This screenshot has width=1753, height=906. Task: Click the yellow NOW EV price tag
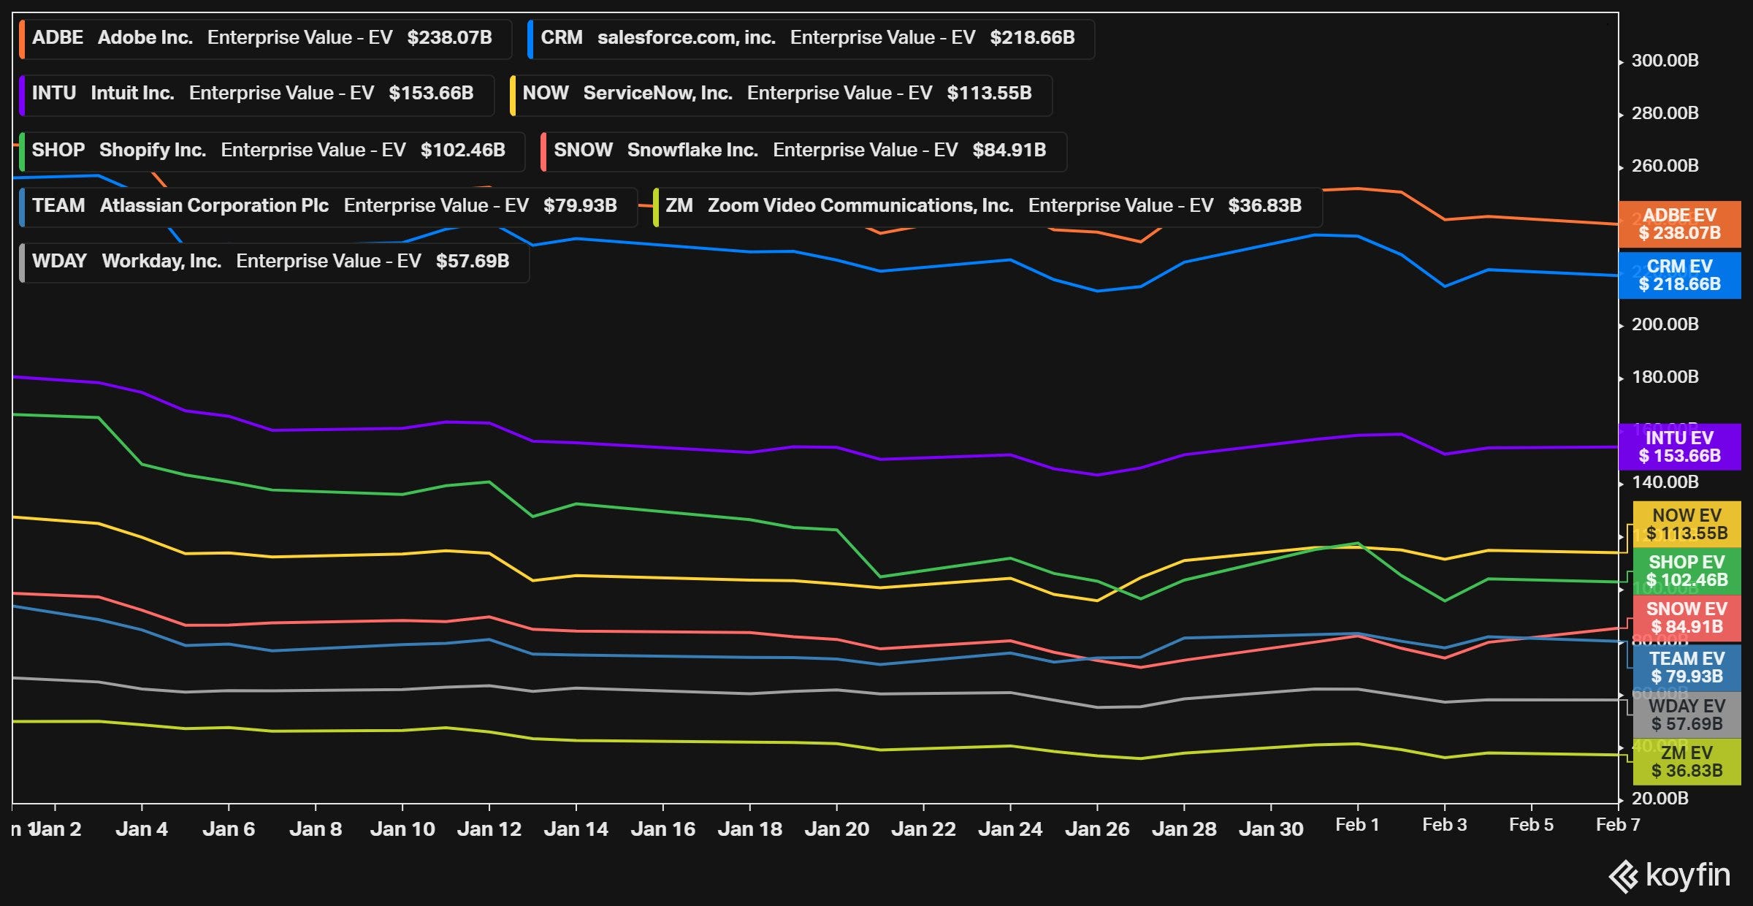coord(1687,525)
